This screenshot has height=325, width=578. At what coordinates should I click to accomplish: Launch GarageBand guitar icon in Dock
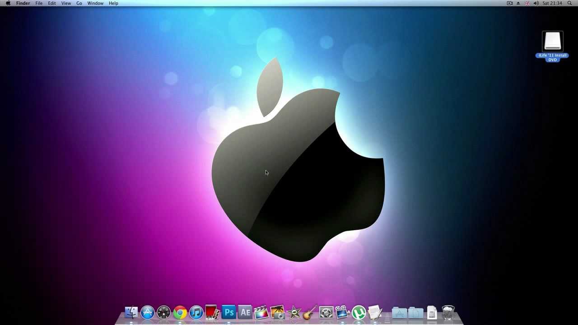(x=310, y=312)
